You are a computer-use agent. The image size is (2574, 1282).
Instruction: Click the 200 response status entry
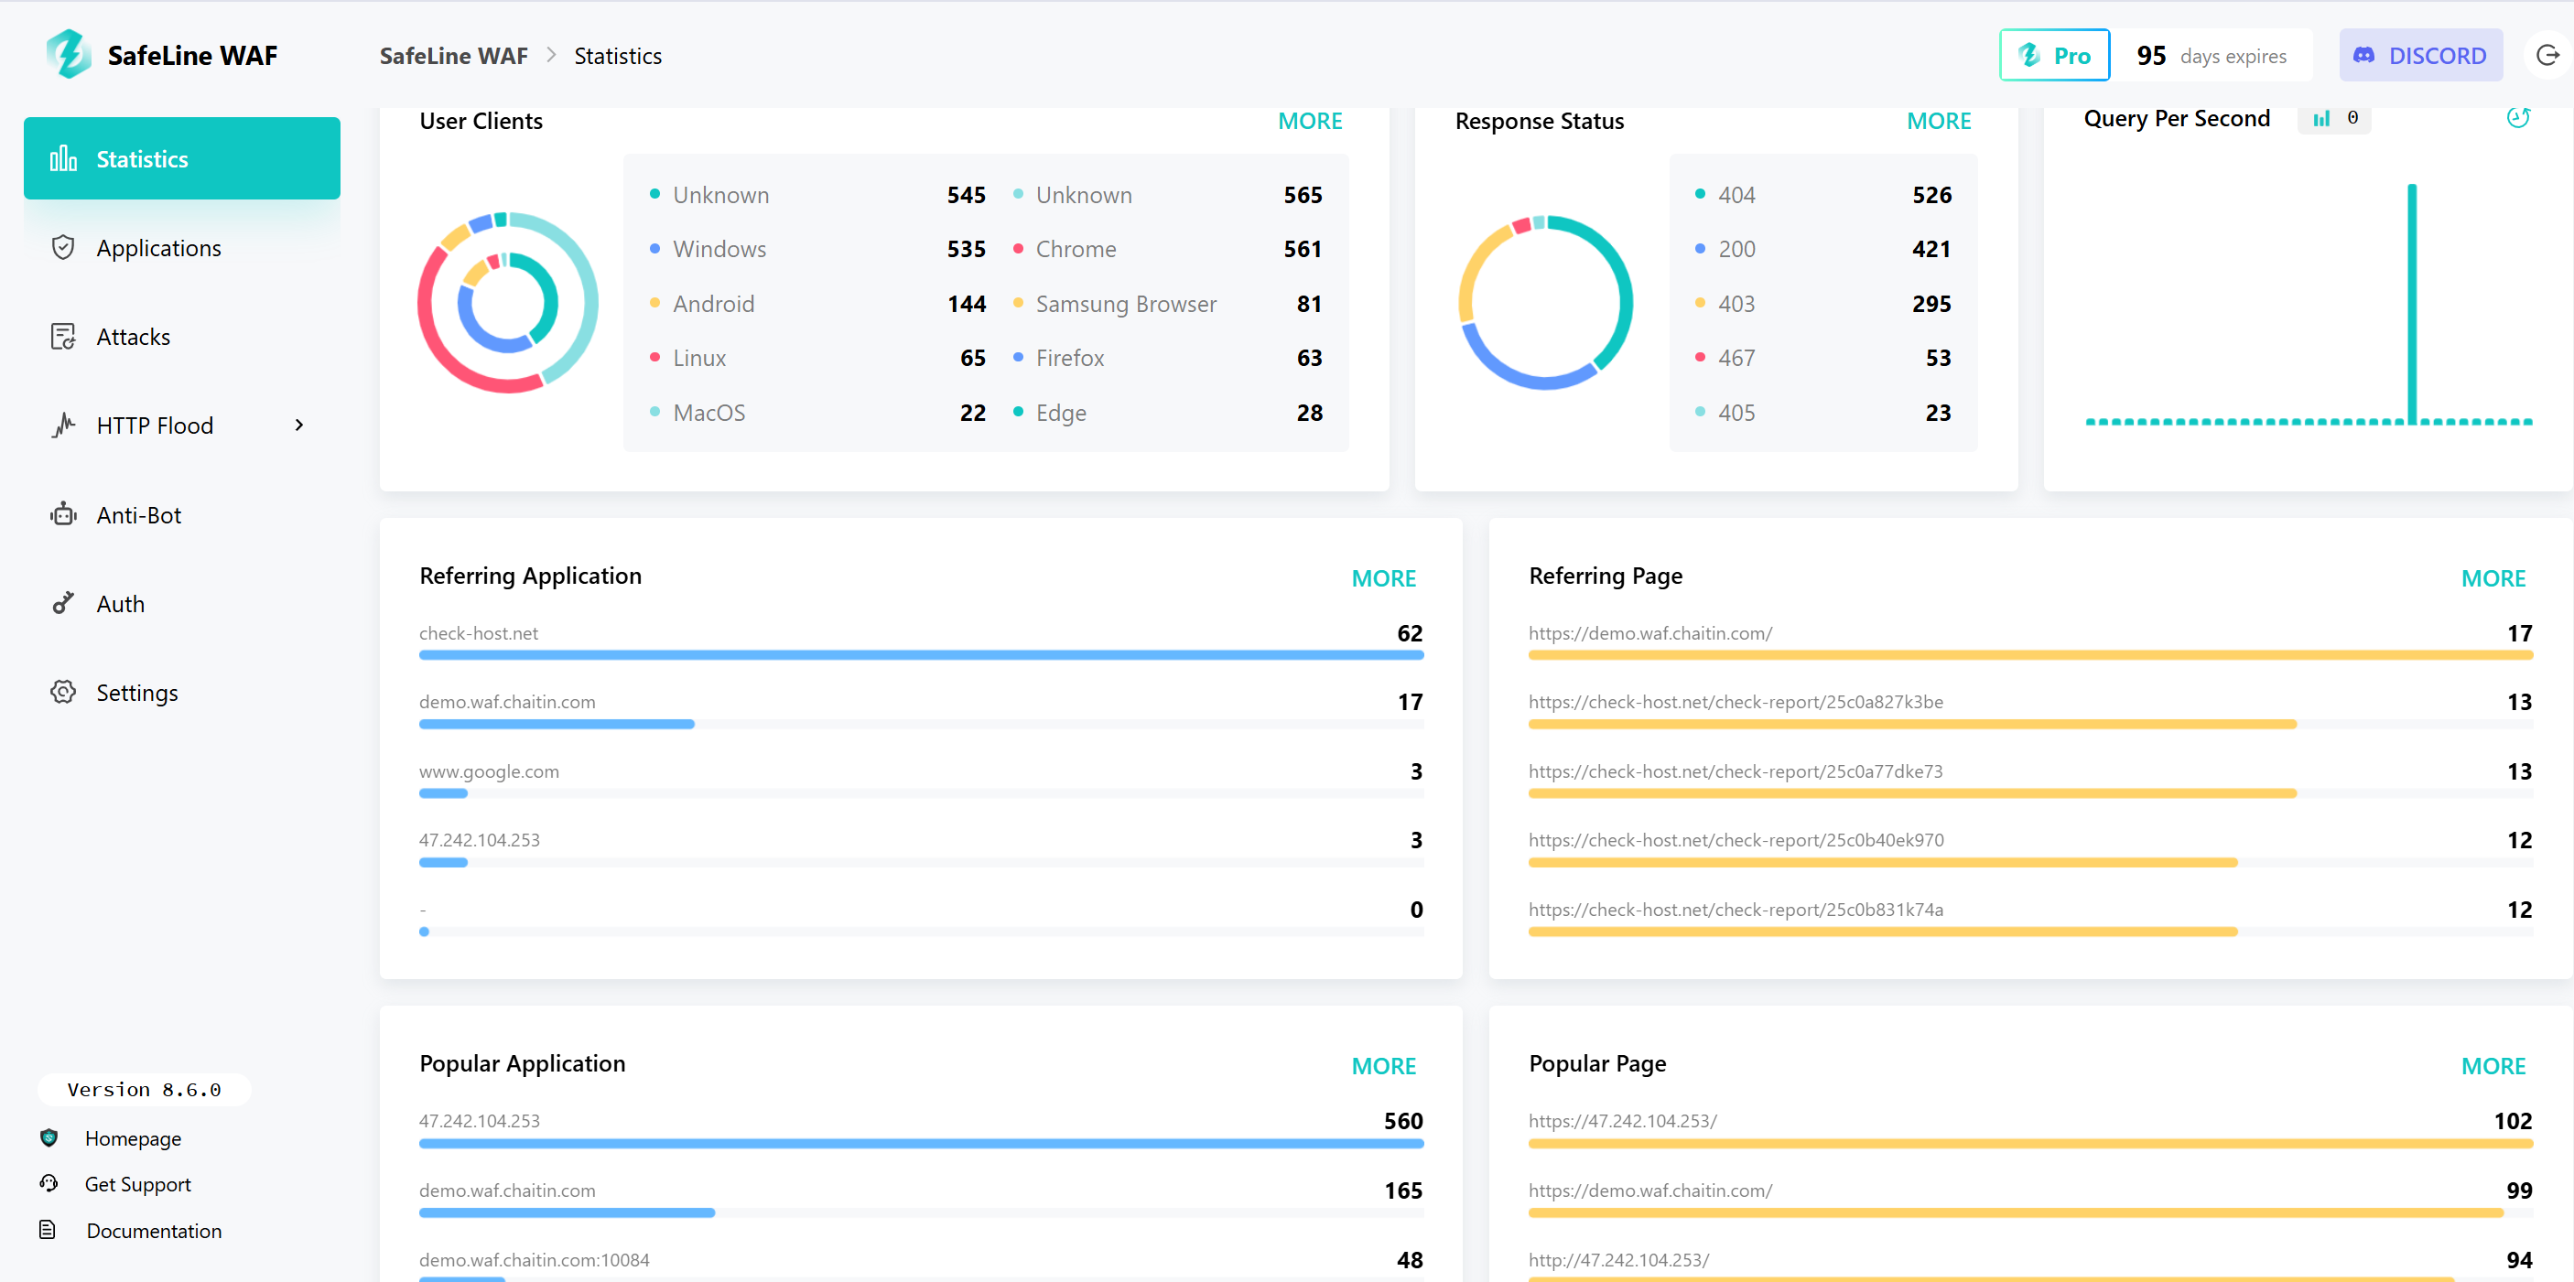[x=1822, y=248]
